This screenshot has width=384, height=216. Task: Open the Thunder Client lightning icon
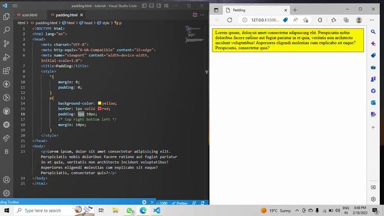coord(7,84)
